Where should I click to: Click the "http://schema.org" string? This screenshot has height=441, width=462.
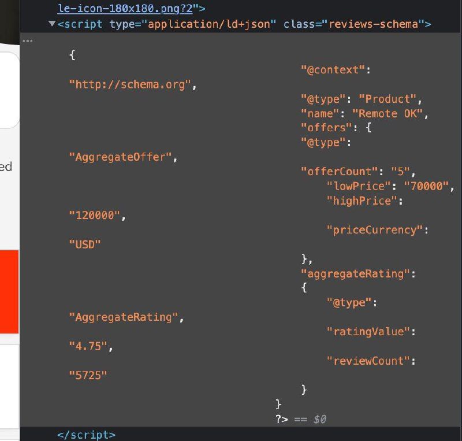click(x=130, y=84)
